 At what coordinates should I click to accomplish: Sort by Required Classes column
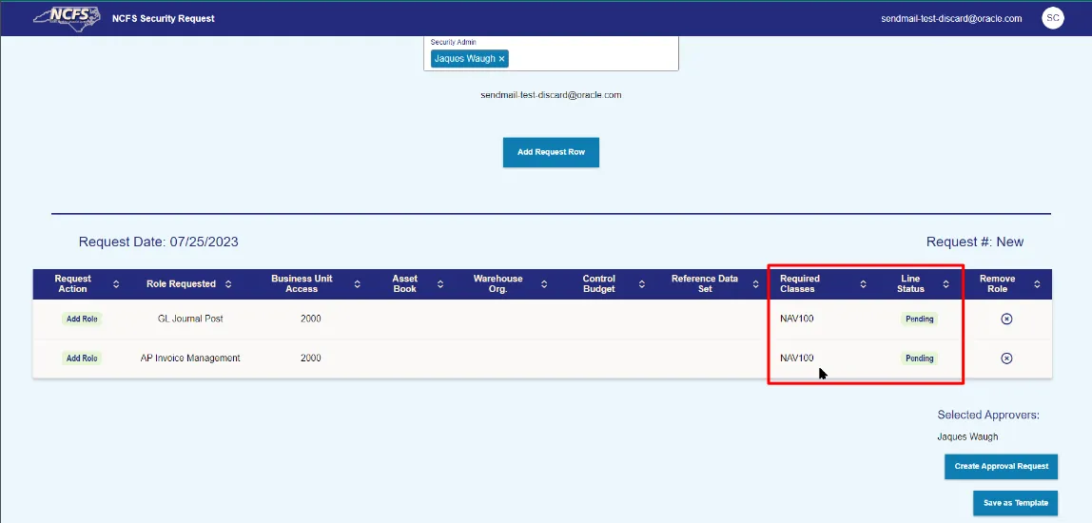point(863,284)
